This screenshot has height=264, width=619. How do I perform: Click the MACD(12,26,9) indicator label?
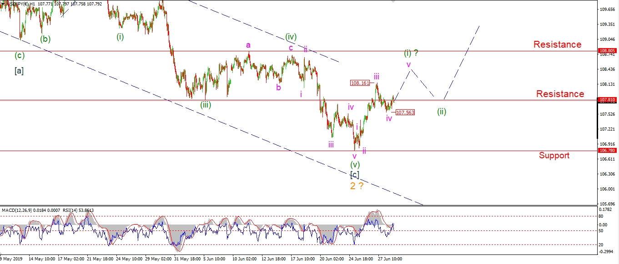point(19,210)
